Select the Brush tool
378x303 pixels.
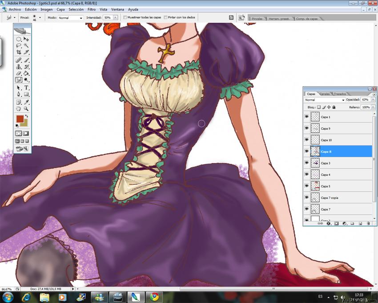pos(26,60)
